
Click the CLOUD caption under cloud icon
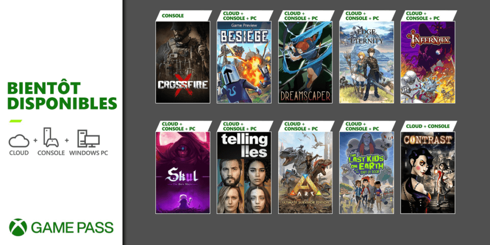coord(19,153)
